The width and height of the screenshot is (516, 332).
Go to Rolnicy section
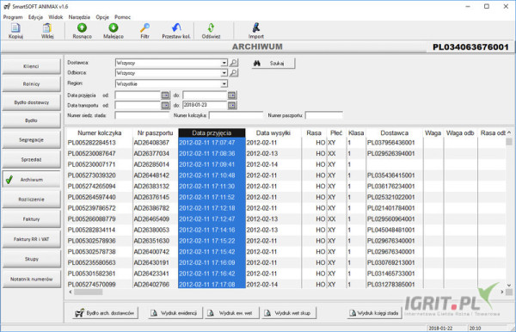pyautogui.click(x=31, y=84)
